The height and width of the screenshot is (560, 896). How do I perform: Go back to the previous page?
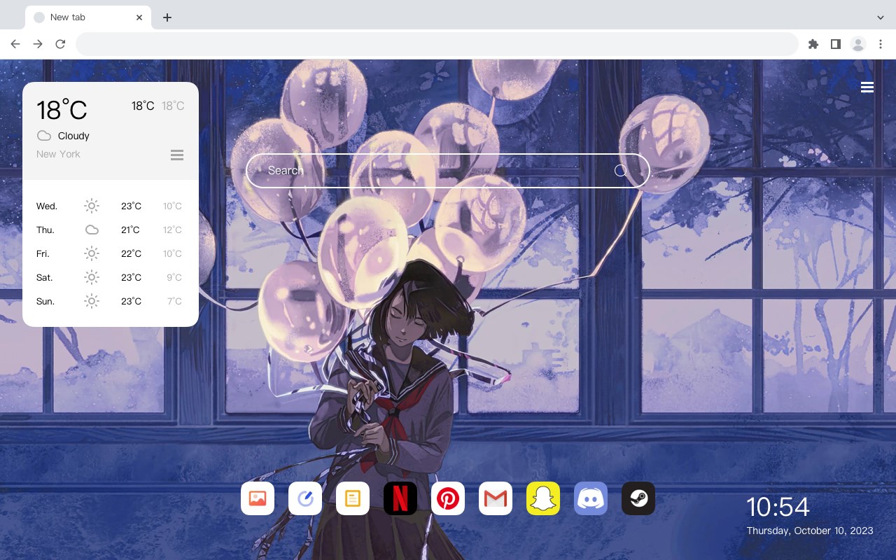[15, 44]
